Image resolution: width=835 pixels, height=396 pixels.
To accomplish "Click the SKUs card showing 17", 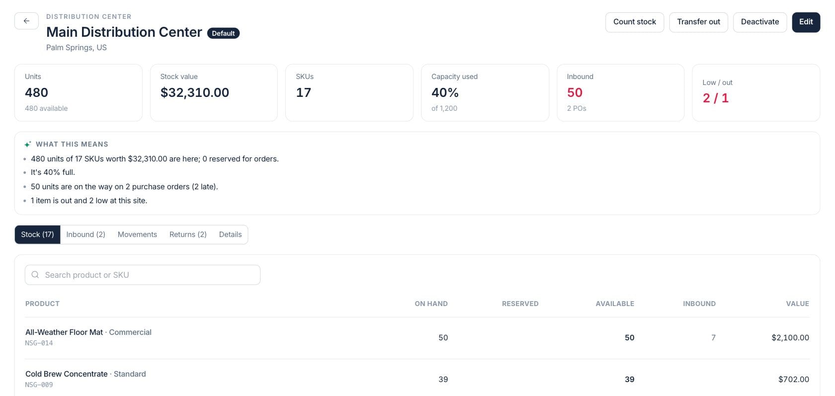I will click(x=349, y=92).
